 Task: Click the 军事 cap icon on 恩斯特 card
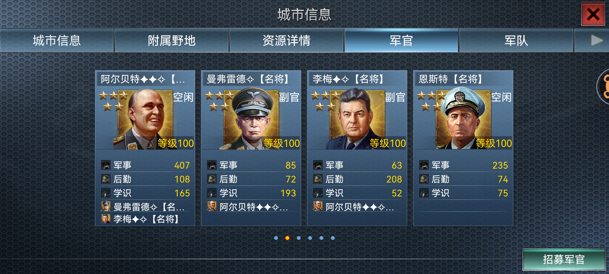pyautogui.click(x=424, y=165)
